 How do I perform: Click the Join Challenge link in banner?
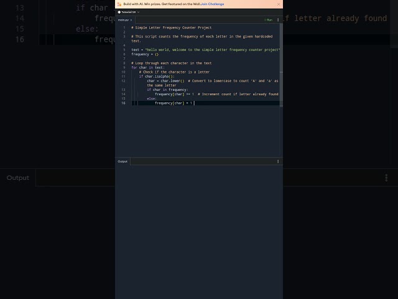pyautogui.click(x=213, y=4)
